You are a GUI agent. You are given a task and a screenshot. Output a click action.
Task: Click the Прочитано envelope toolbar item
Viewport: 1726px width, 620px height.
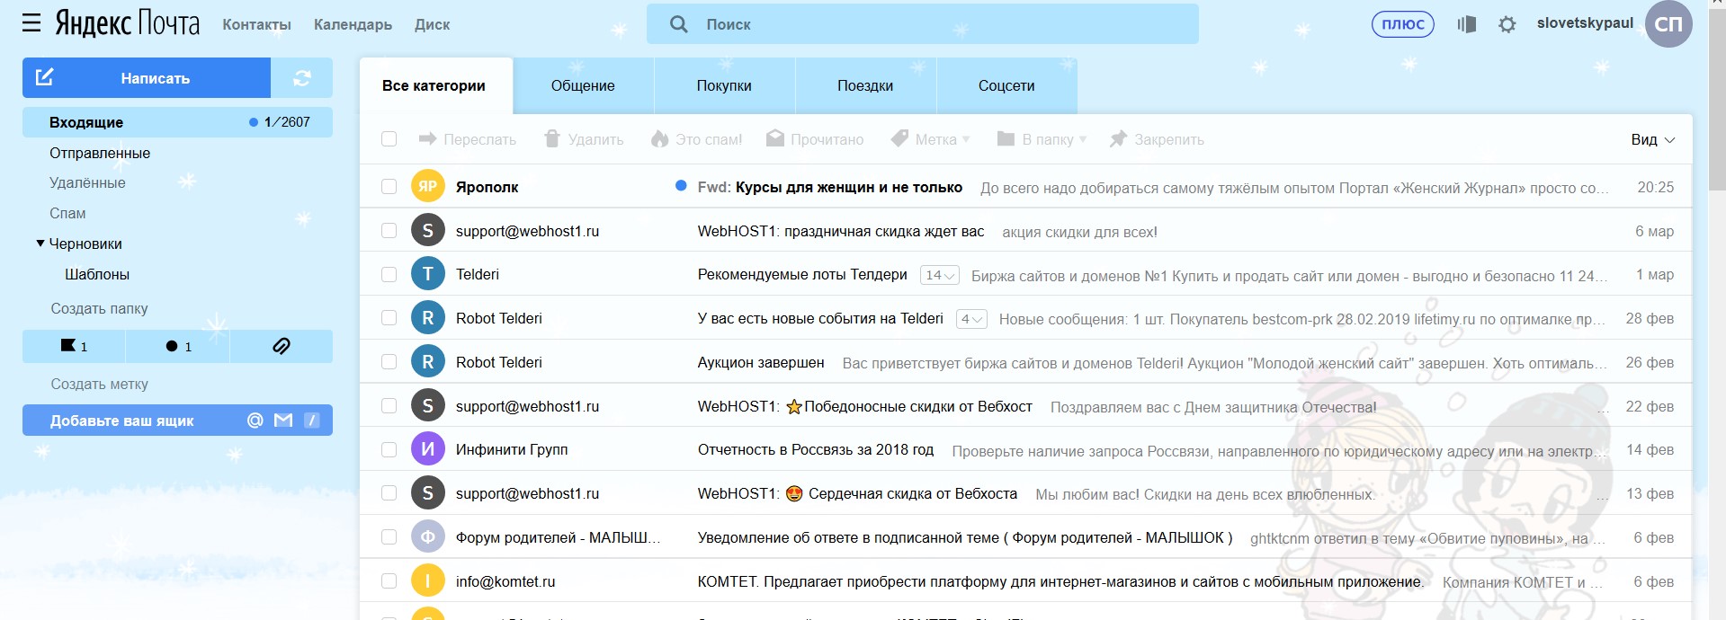coord(815,139)
